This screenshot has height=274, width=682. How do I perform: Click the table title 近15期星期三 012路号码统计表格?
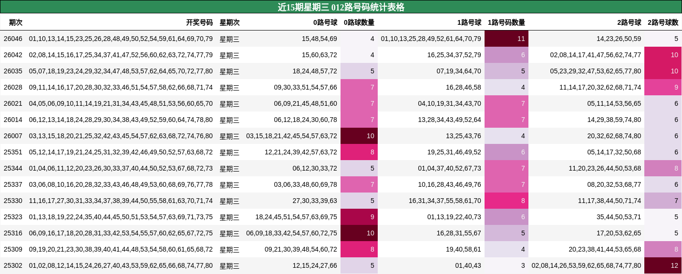[x=341, y=7]
